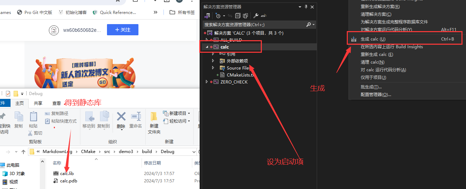Click the Solution Explorer properties wrench icon
The height and width of the screenshot is (189, 466).
tap(256, 16)
